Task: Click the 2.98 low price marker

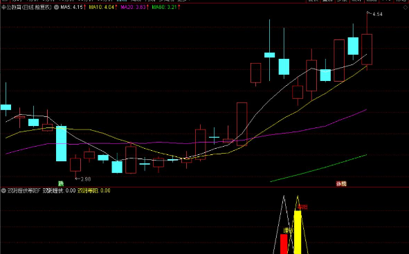Action: point(83,179)
